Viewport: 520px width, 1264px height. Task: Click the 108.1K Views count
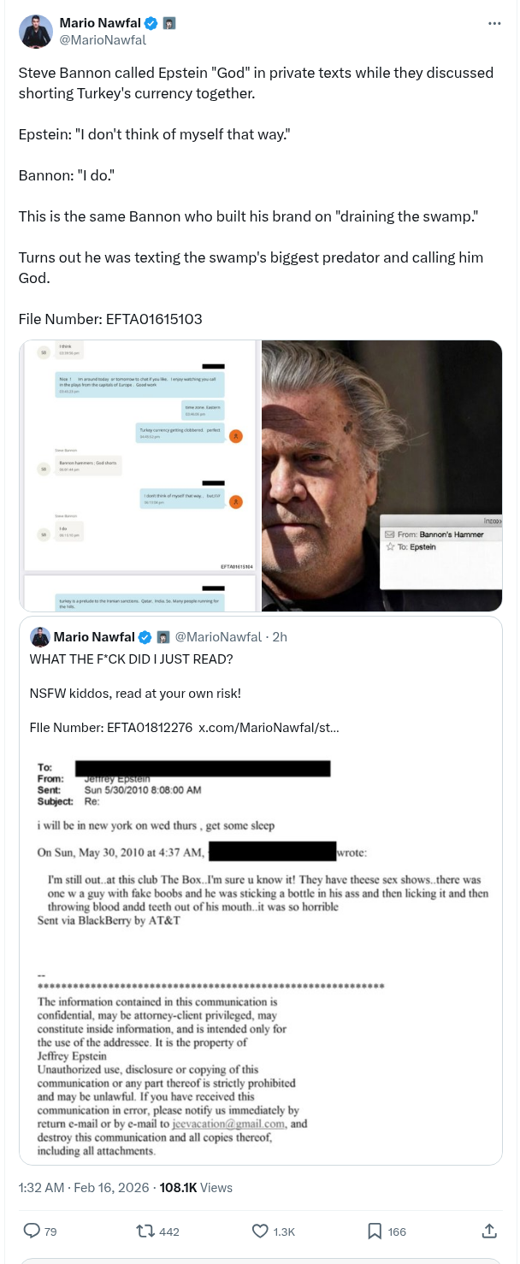pyautogui.click(x=196, y=1187)
